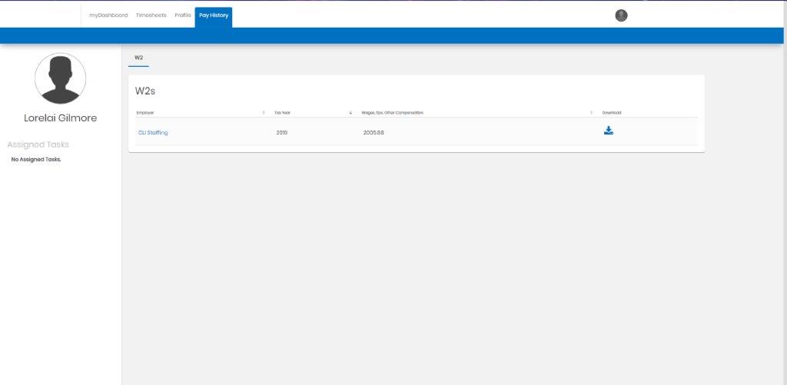Click the Lorelai Gilmore name text
787x385 pixels.
click(61, 118)
